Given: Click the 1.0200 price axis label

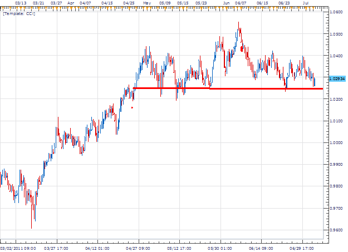Looking at the screenshot, I should pos(336,99).
